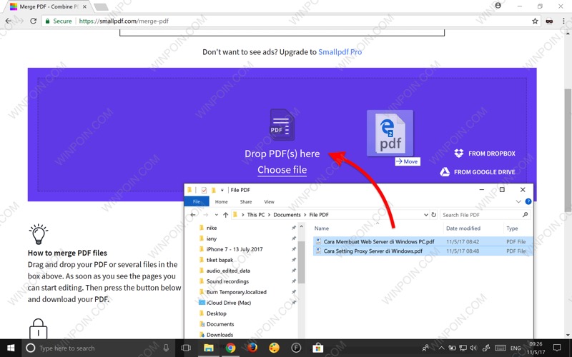Open Task View from the taskbar

click(x=186, y=348)
